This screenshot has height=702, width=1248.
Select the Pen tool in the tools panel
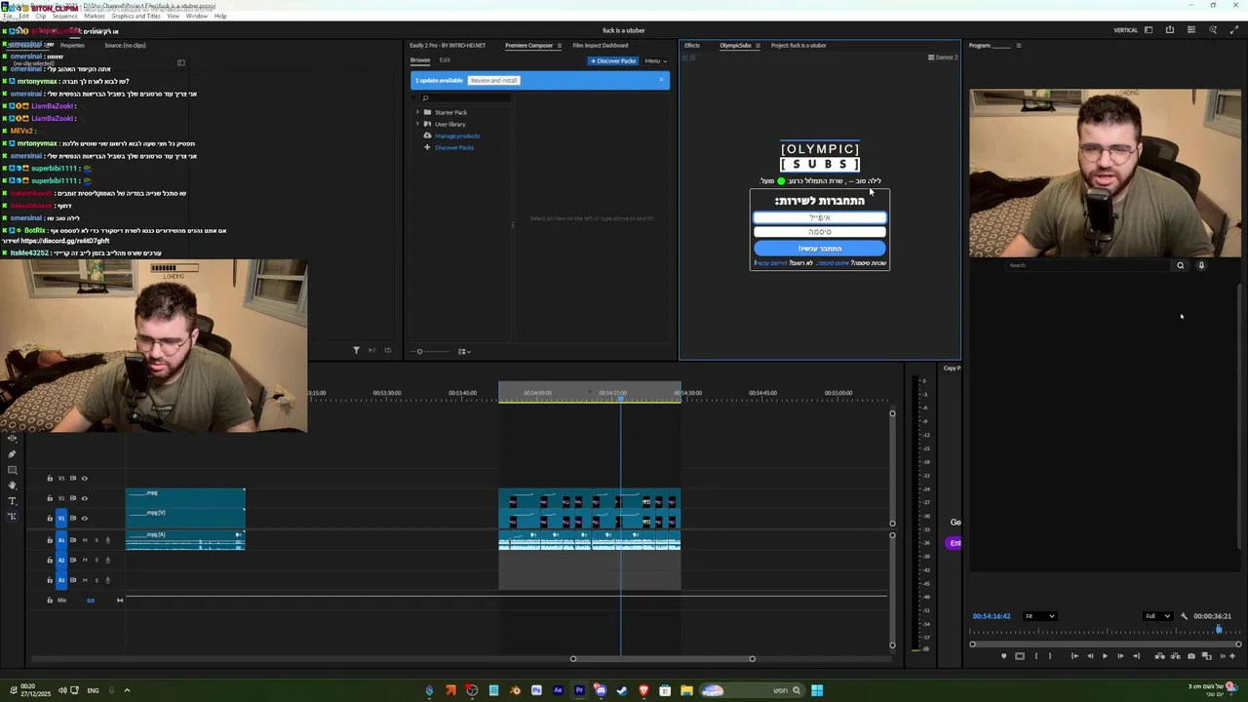tap(12, 454)
